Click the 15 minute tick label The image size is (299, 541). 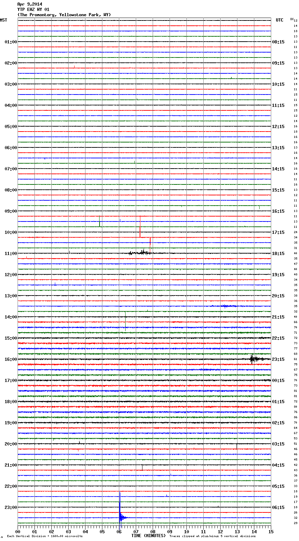coord(271,531)
